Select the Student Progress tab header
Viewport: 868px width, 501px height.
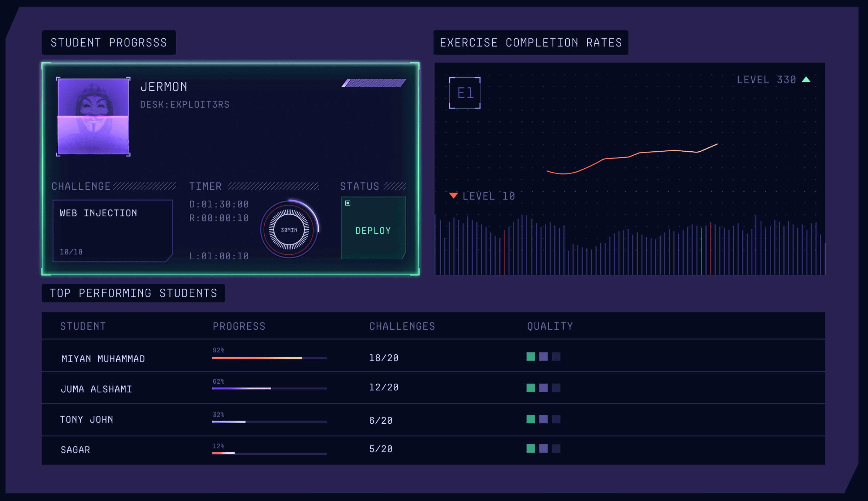109,43
